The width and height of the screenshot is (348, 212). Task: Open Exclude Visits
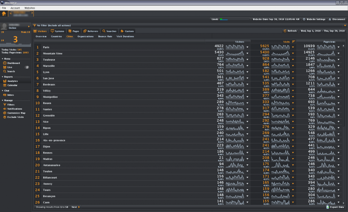point(13,117)
